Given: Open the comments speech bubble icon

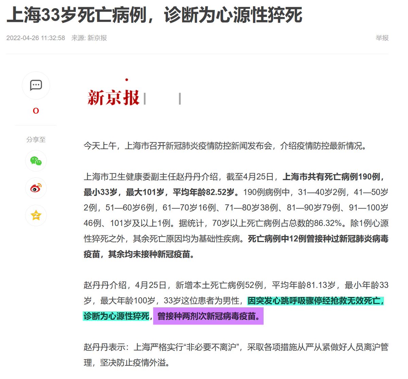Looking at the screenshot, I should point(36,85).
